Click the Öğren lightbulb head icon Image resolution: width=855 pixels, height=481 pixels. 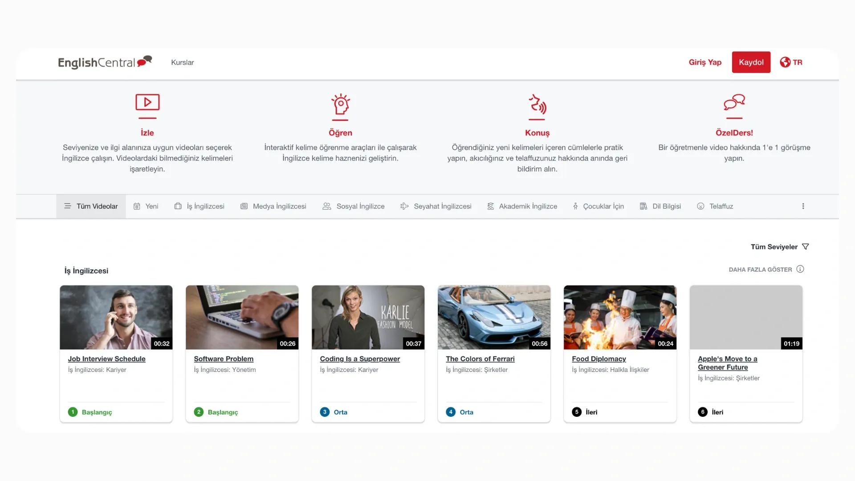(x=340, y=104)
